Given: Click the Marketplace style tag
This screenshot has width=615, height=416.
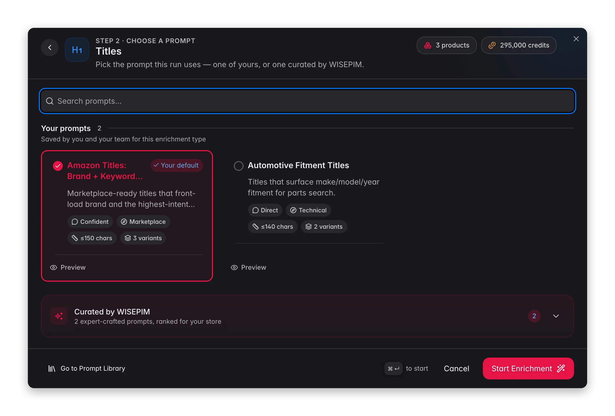Looking at the screenshot, I should pos(143,222).
